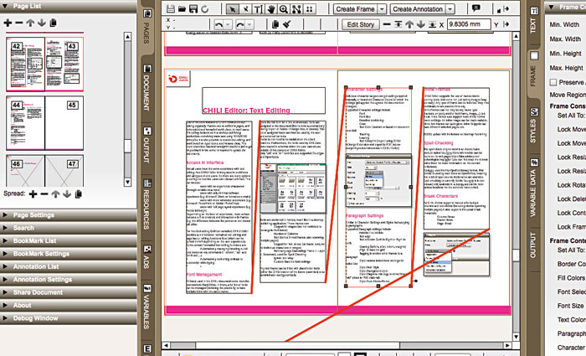
Task: Open the Undo history dropdown arrow
Action: click(228, 24)
